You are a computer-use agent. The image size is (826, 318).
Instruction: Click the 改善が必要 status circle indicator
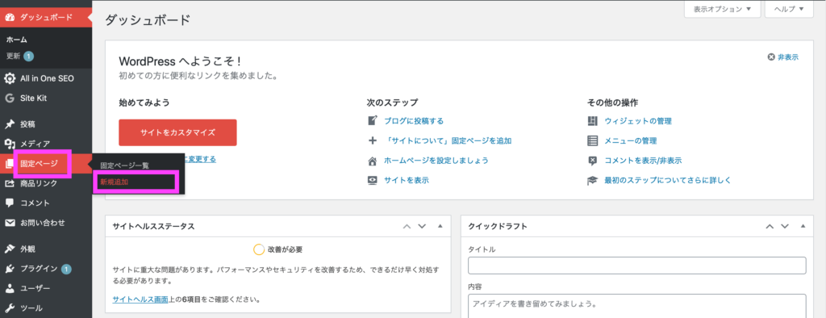click(x=259, y=249)
